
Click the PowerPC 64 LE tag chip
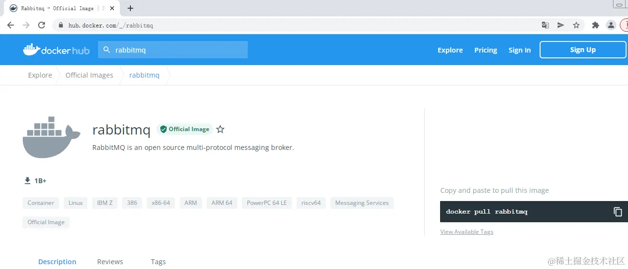[x=267, y=203]
